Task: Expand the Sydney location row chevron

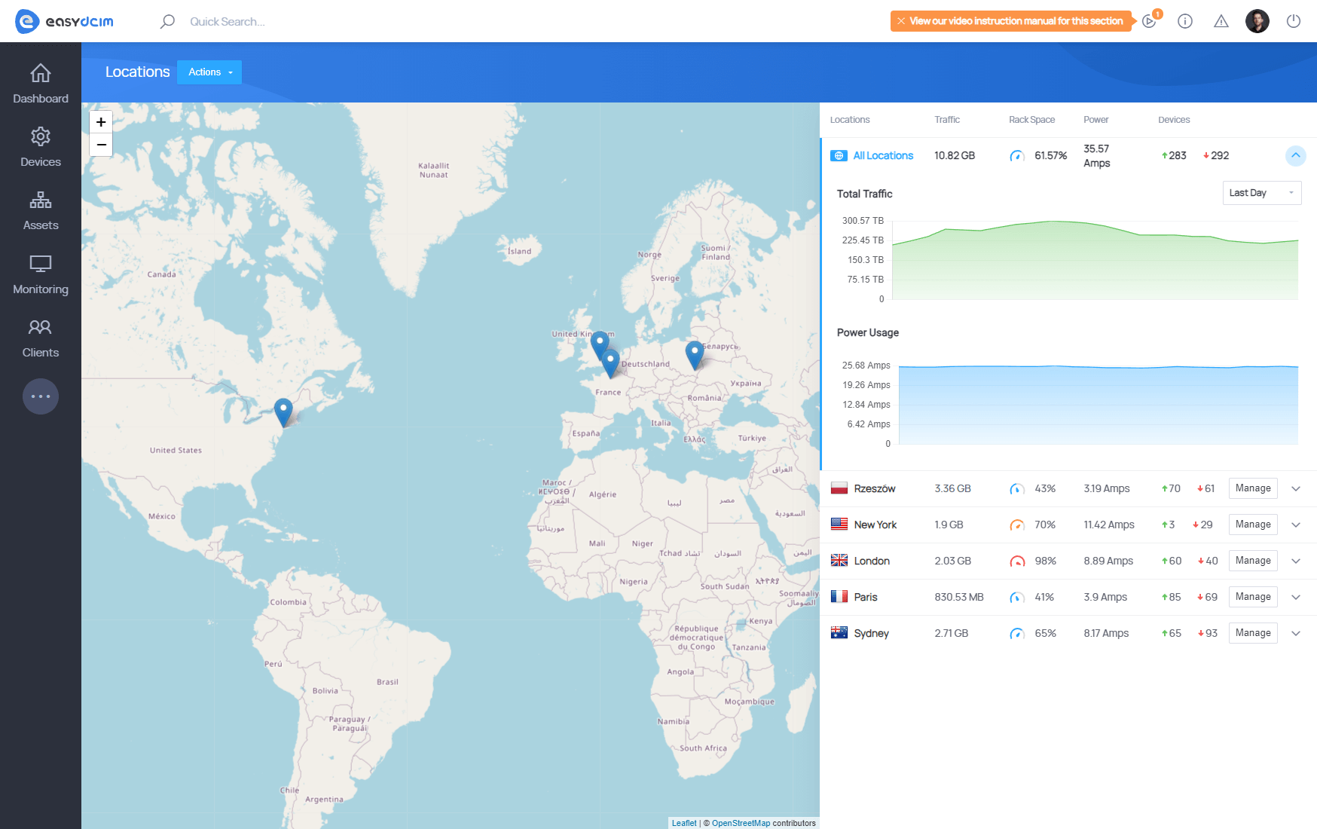Action: click(x=1296, y=633)
